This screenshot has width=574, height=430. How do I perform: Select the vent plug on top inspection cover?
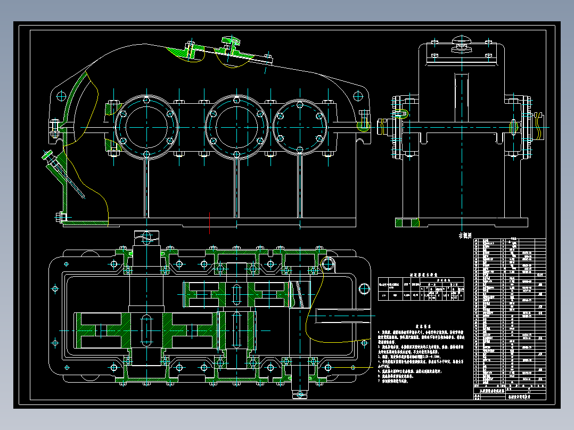pyautogui.click(x=231, y=44)
